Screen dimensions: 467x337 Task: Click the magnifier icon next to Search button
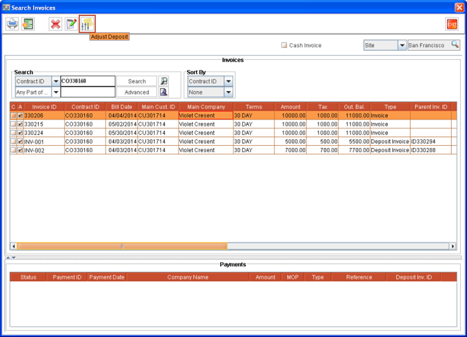164,81
